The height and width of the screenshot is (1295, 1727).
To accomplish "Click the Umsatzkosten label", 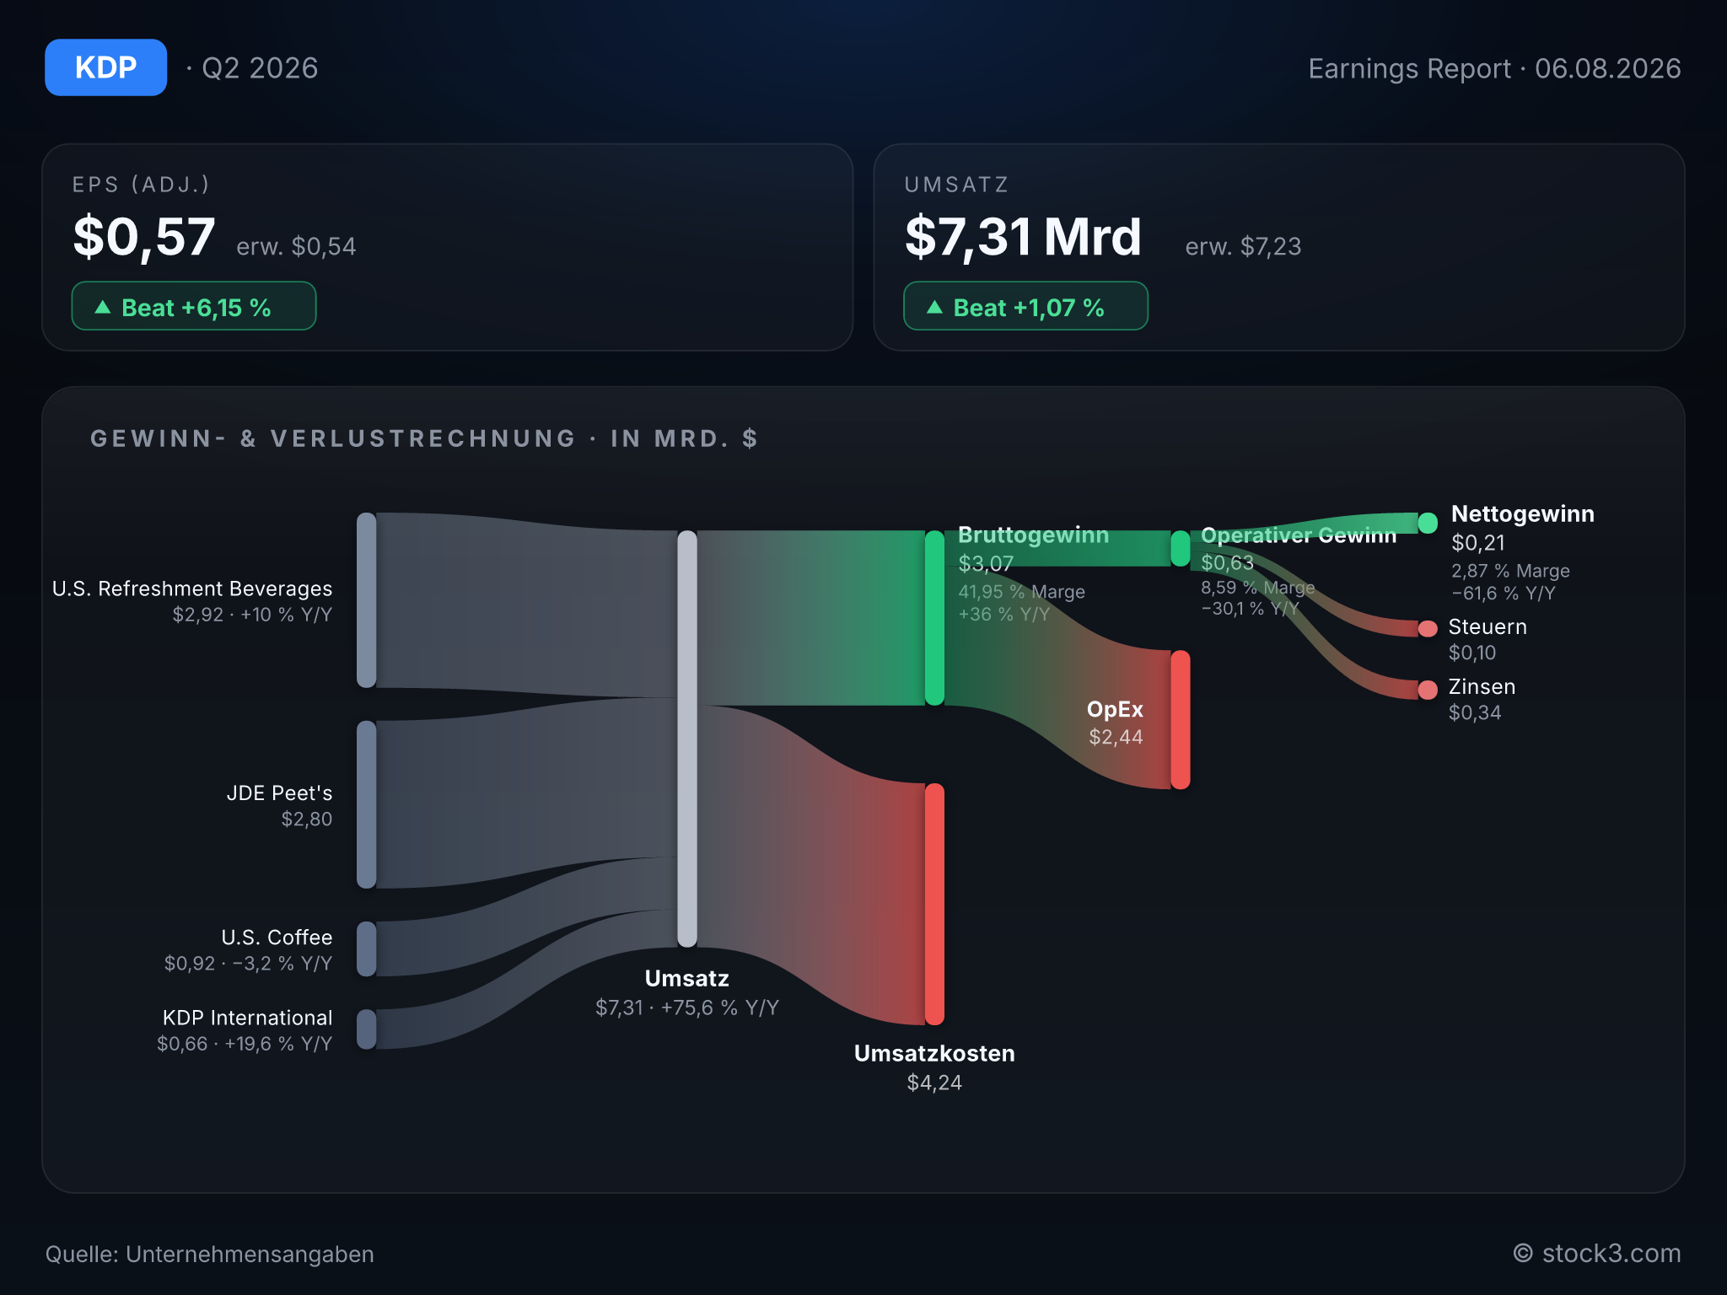I will [934, 1054].
